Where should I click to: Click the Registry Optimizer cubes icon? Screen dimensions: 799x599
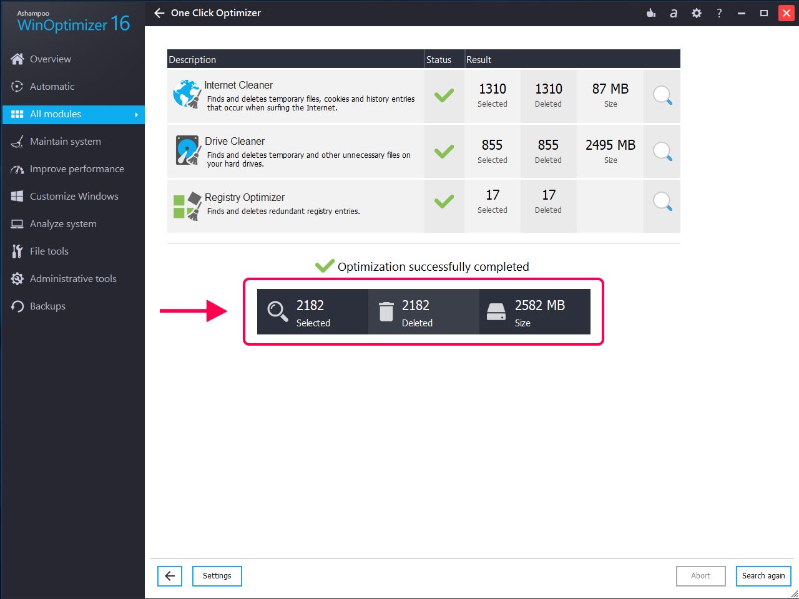(x=187, y=205)
